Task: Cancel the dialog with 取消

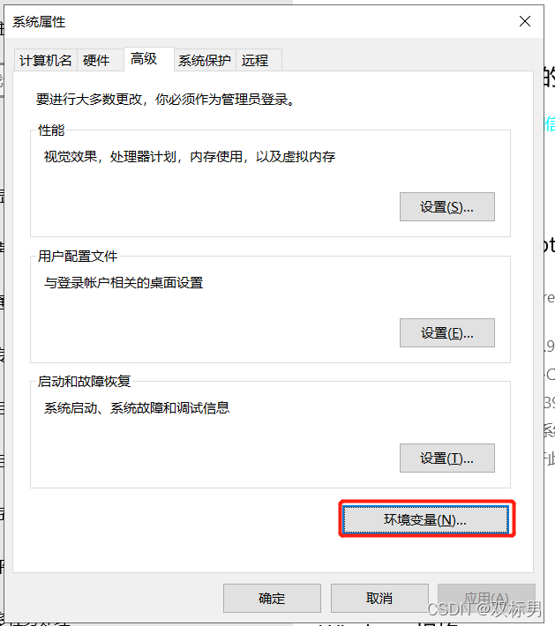Action: point(379,598)
